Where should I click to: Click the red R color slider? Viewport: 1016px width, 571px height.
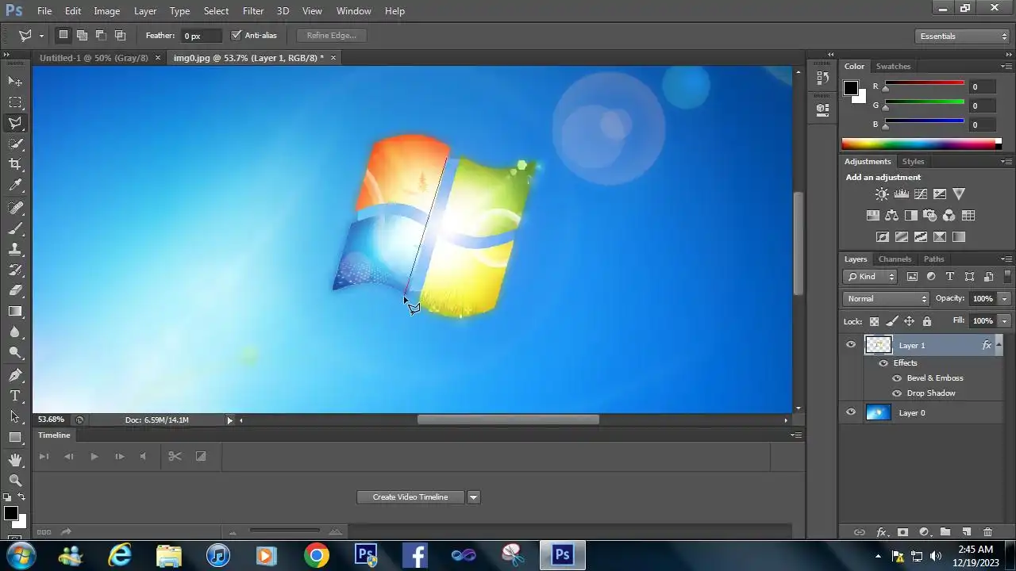tap(925, 84)
